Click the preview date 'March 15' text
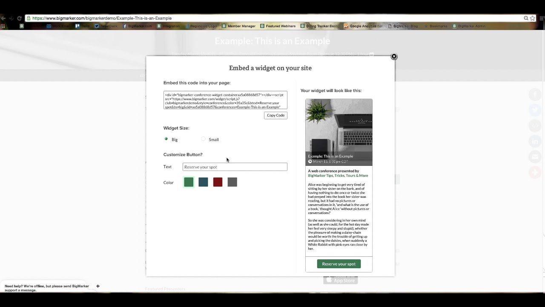Viewport: 545px width, 307px height. click(x=330, y=162)
